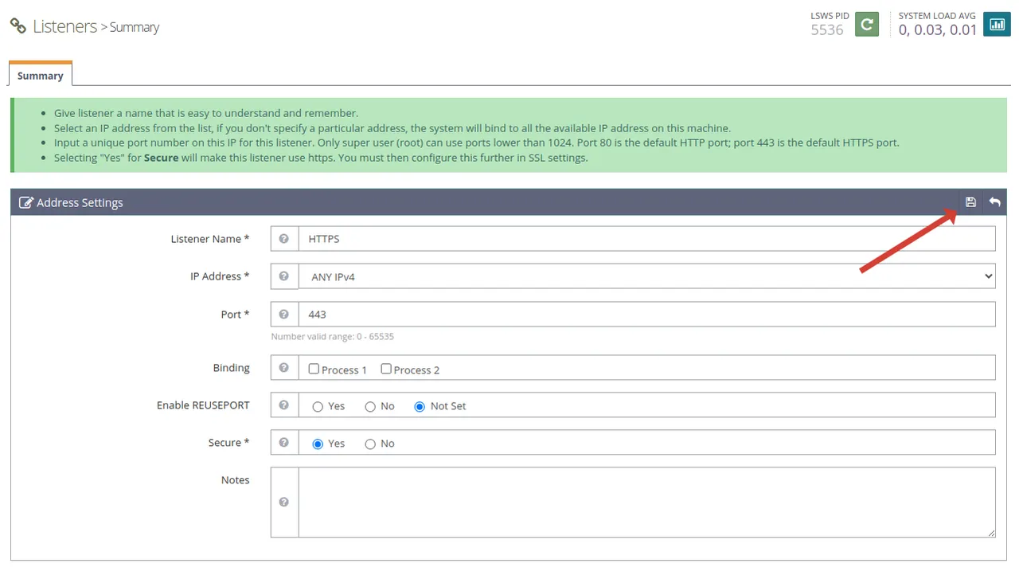Click the help icon next to Notes
This screenshot has width=1019, height=571.
click(x=284, y=503)
